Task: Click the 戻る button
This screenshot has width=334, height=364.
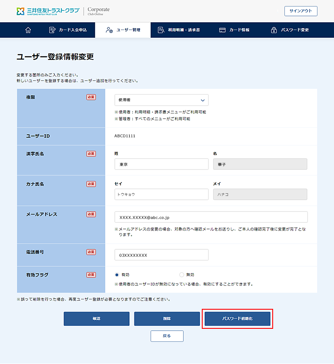Action: (167, 336)
